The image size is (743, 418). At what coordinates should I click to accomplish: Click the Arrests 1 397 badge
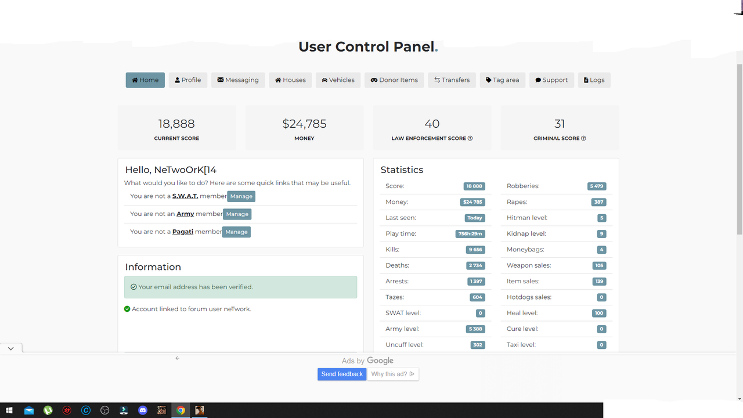click(476, 282)
